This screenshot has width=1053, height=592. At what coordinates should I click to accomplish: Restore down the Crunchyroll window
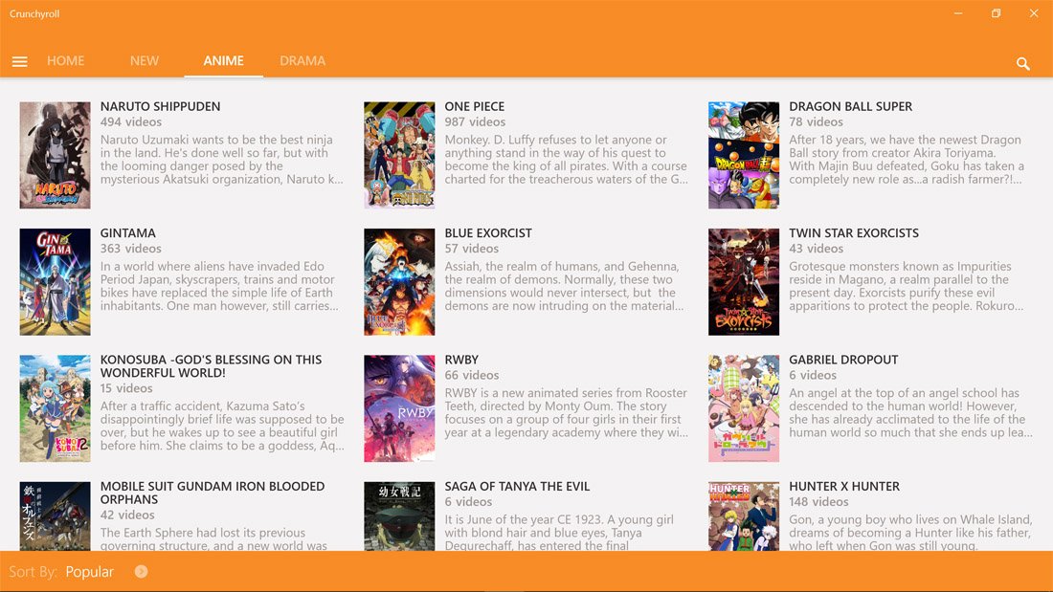pos(996,13)
